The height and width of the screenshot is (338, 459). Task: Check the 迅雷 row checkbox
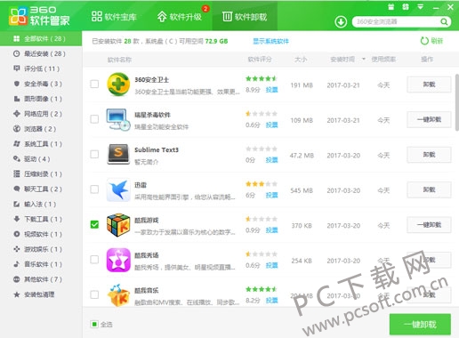[94, 189]
